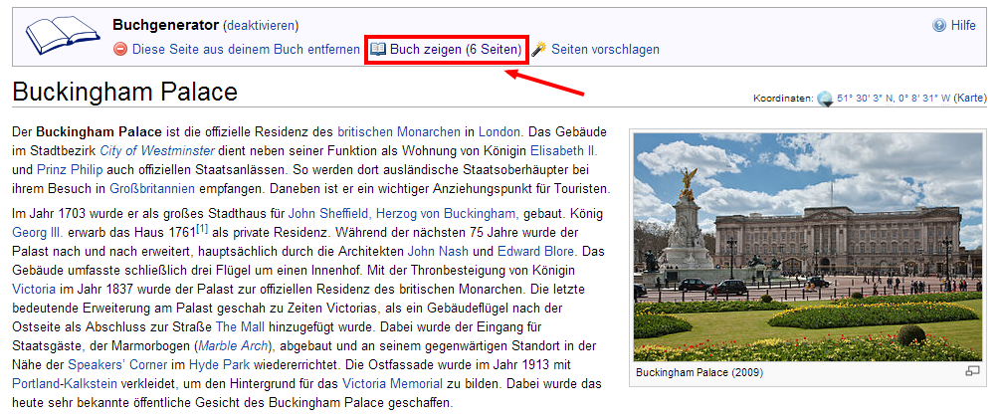Click the Elisabeth II. link
The height and width of the screenshot is (418, 1000).
coord(564,151)
